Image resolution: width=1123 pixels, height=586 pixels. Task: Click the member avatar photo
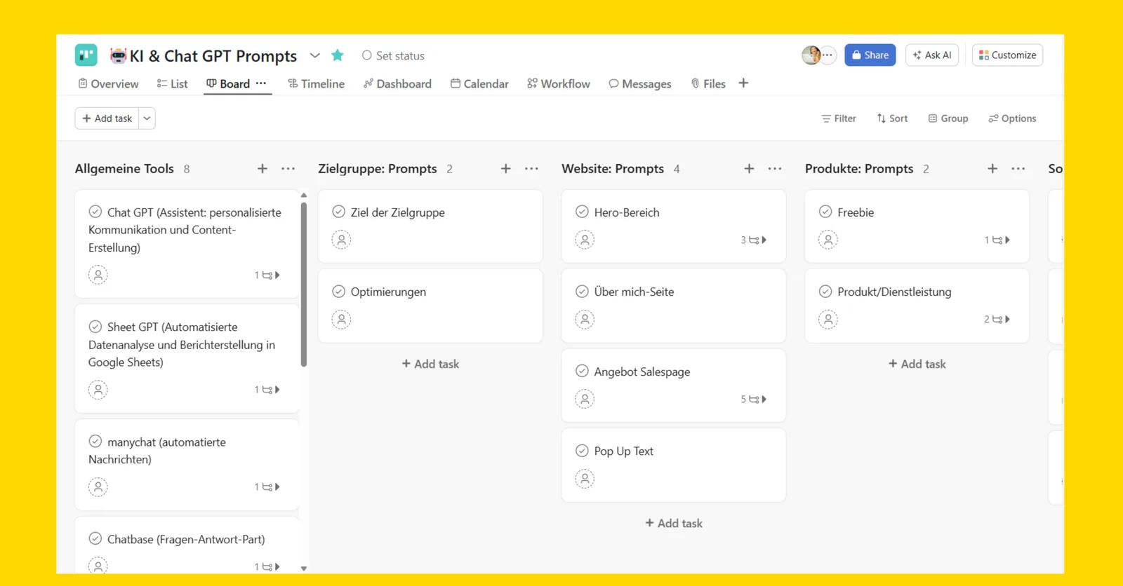tap(811, 55)
